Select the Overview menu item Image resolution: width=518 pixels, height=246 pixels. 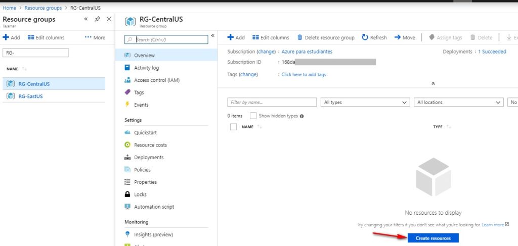coord(166,56)
